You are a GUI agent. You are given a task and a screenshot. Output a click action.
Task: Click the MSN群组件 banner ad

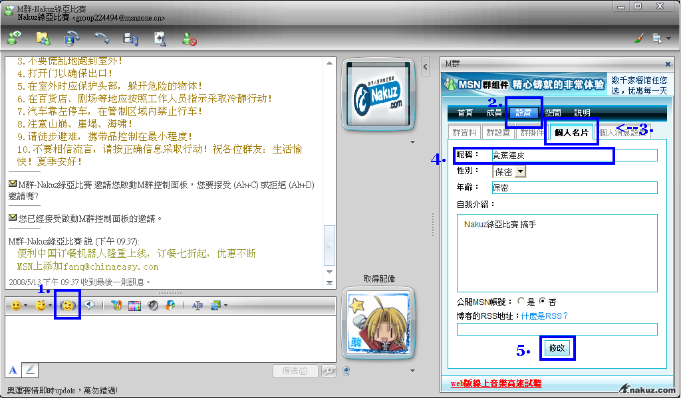[524, 84]
